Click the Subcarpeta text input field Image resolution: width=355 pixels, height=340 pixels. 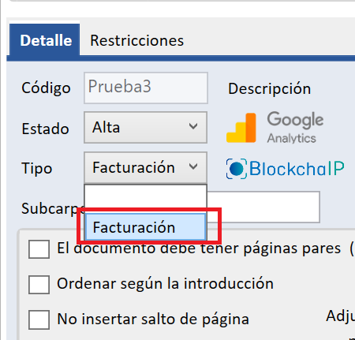click(263, 207)
